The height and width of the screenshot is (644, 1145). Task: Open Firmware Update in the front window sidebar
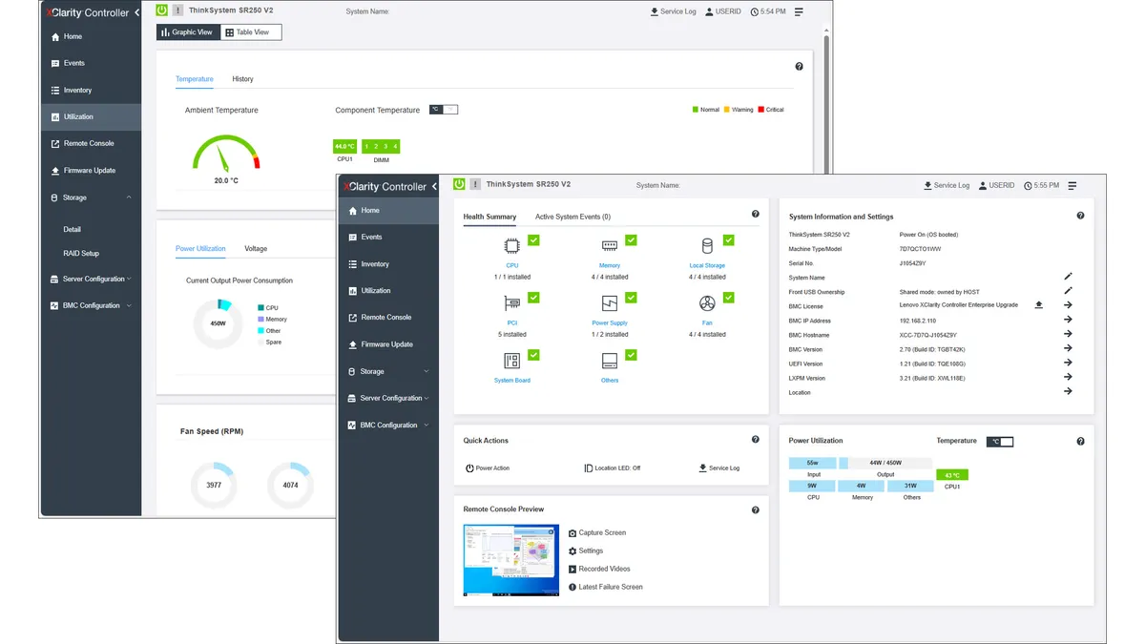tap(387, 344)
